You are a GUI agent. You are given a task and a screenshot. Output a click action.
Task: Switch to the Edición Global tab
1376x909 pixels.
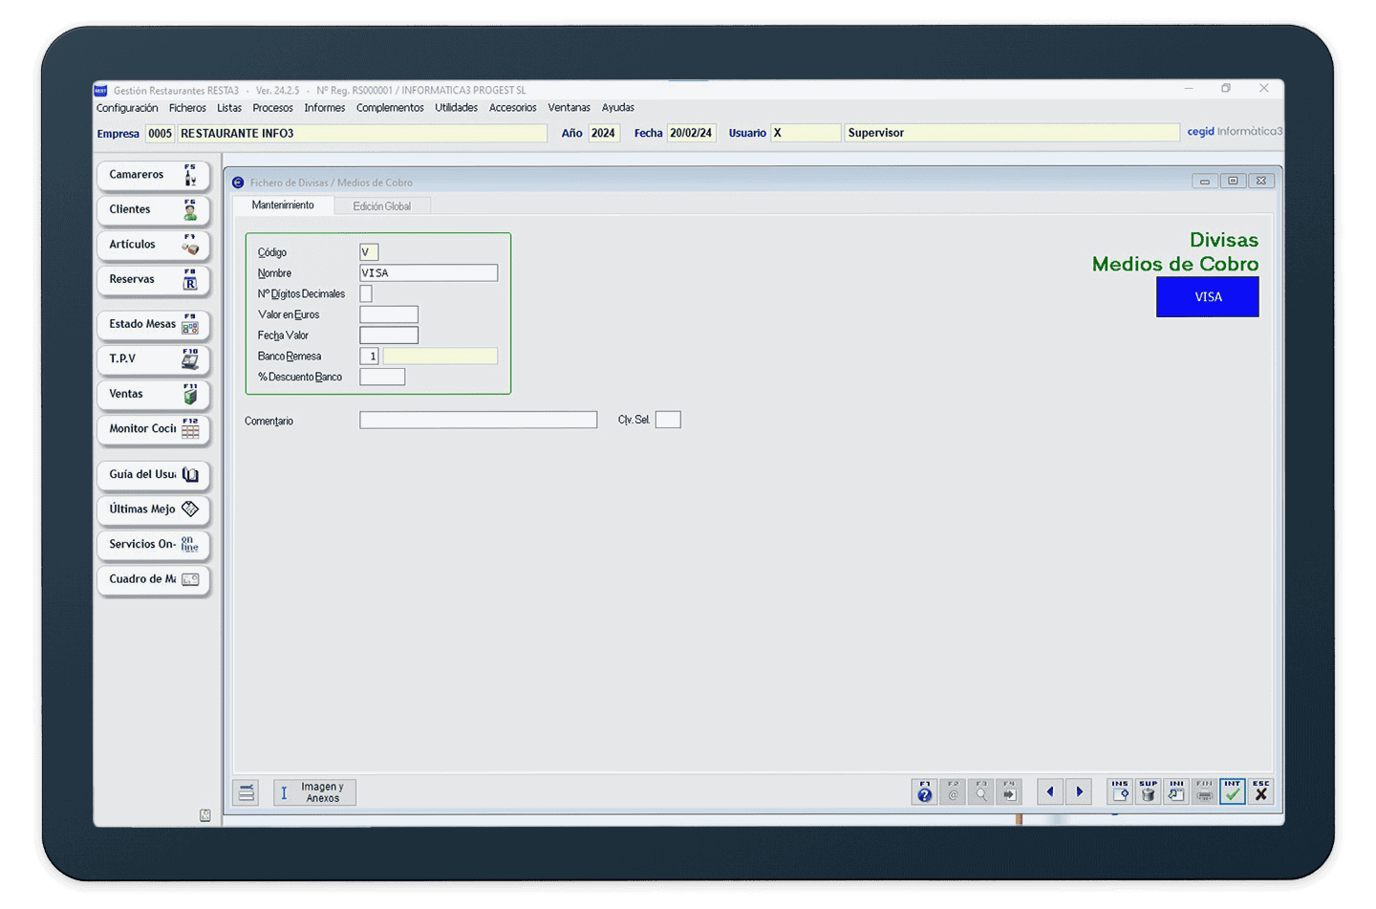click(381, 206)
